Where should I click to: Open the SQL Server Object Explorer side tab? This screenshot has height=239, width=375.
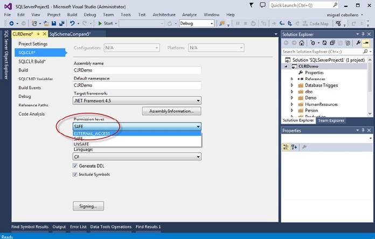coord(6,54)
